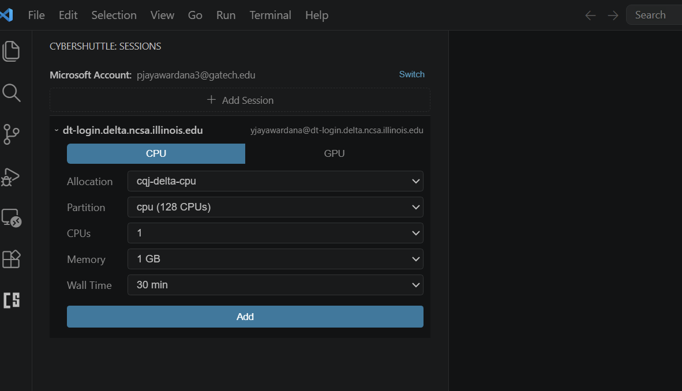Screen dimensions: 682x391
Task: Open the Memory dropdown showing 1 GB
Action: [x=275, y=259]
